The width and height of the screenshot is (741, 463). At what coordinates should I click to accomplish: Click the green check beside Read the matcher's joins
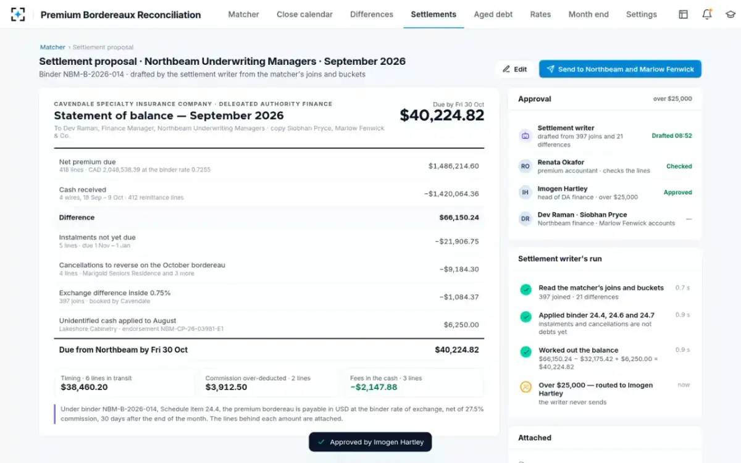525,289
